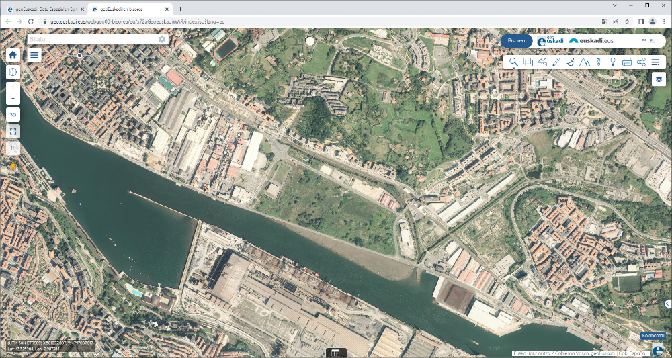Click the broom clear-map tool
This screenshot has height=358, width=672.
tap(571, 62)
